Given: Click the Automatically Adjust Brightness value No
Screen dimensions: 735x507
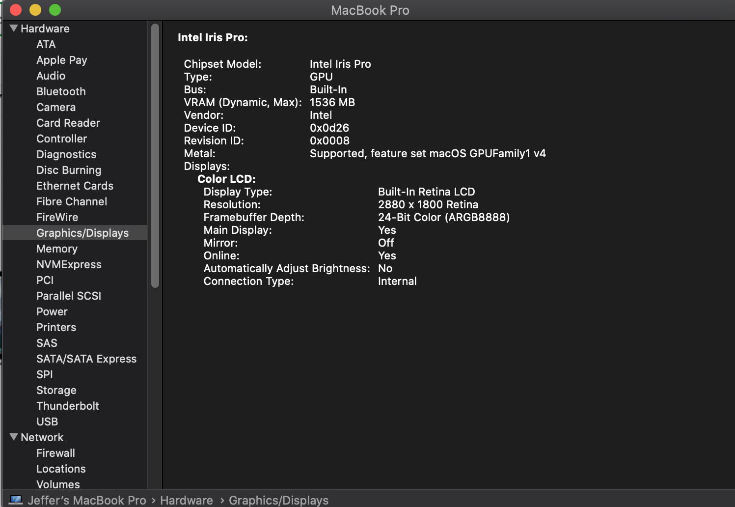Looking at the screenshot, I should [385, 268].
